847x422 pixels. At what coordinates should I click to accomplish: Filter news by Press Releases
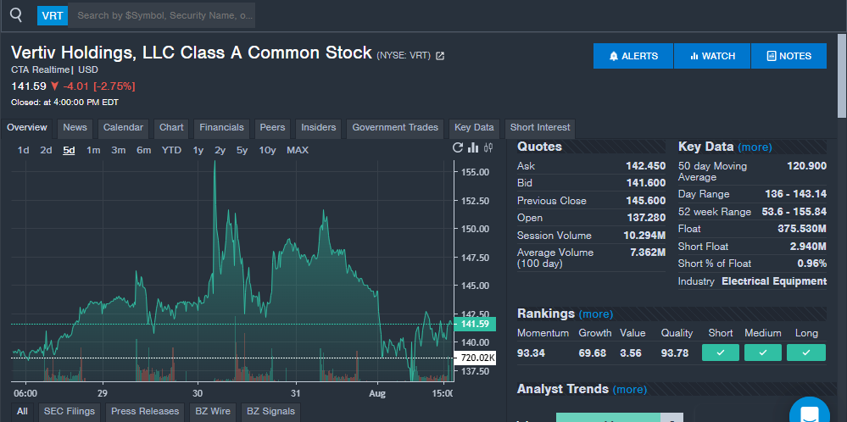pyautogui.click(x=145, y=412)
